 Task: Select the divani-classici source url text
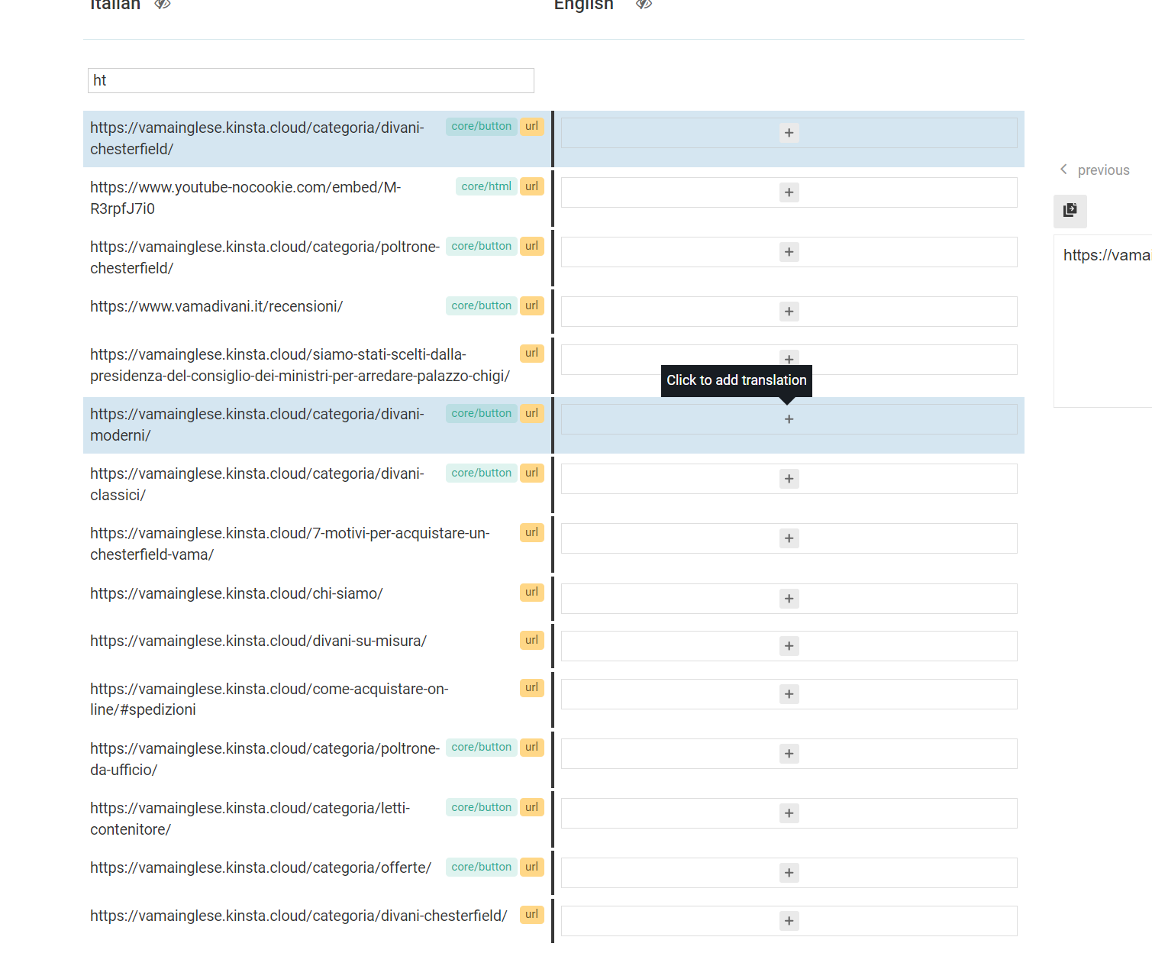click(257, 484)
